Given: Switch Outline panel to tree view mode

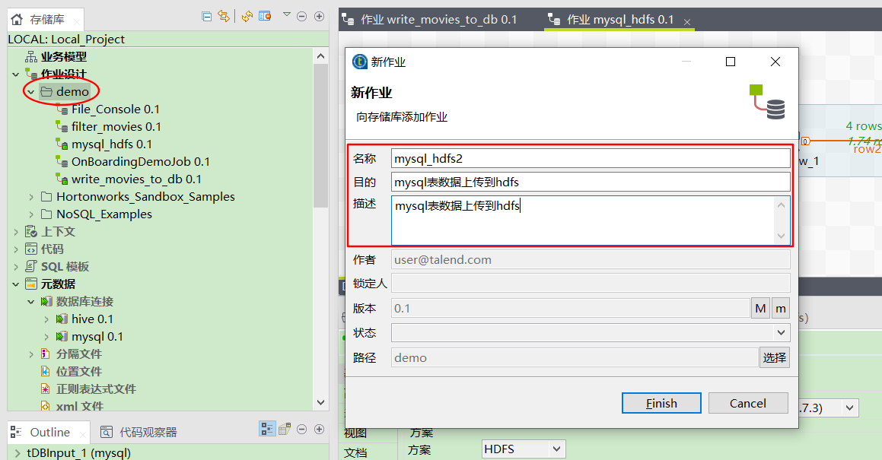Looking at the screenshot, I should point(266,428).
